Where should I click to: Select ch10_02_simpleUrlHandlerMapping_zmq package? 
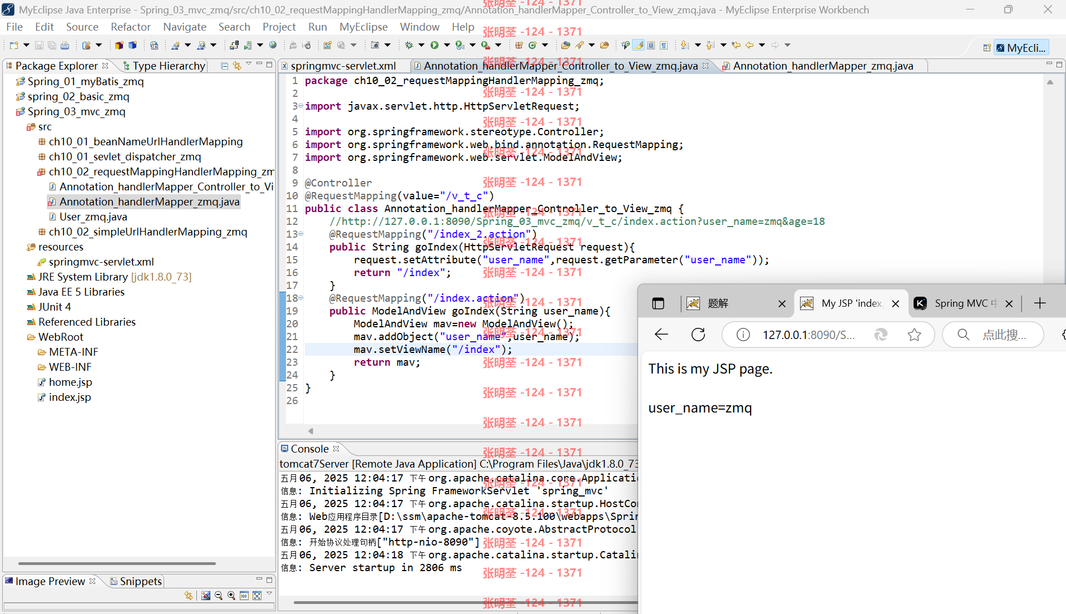(147, 232)
